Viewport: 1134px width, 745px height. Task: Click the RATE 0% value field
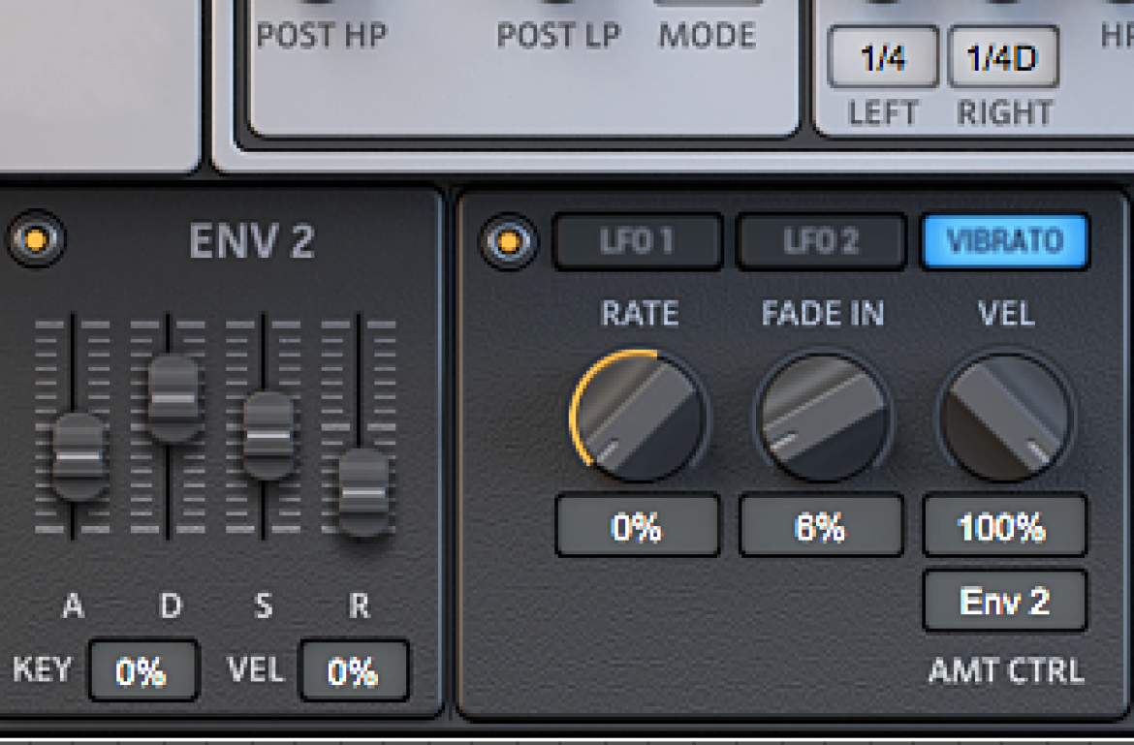point(637,526)
